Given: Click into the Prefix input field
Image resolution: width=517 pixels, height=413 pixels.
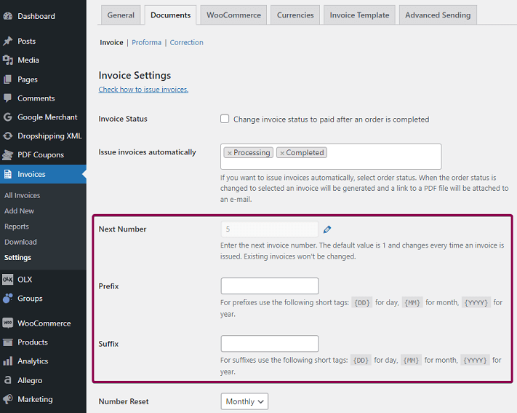Looking at the screenshot, I should click(x=269, y=286).
